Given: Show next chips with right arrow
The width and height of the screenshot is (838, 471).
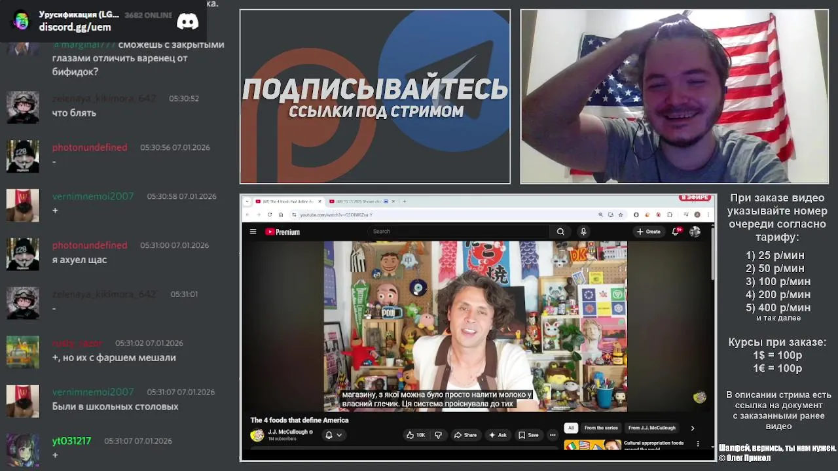Looking at the screenshot, I should pos(693,428).
